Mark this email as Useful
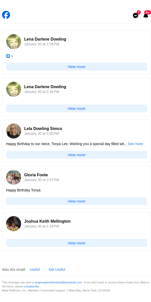Image resolution: width=151 pixels, height=302 pixels. click(x=35, y=270)
